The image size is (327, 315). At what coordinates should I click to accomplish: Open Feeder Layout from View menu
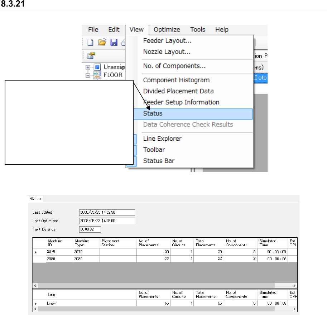coord(167,41)
